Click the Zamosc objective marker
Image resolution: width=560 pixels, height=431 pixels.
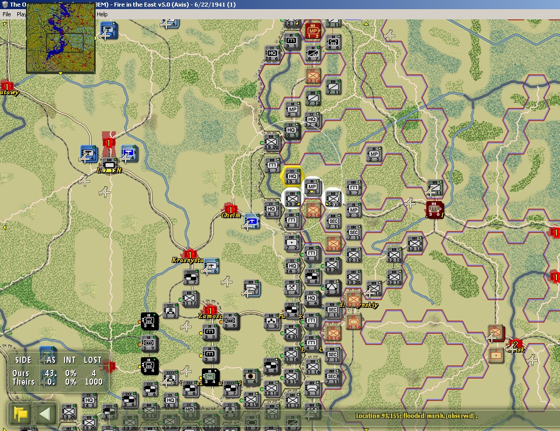[x=210, y=309]
